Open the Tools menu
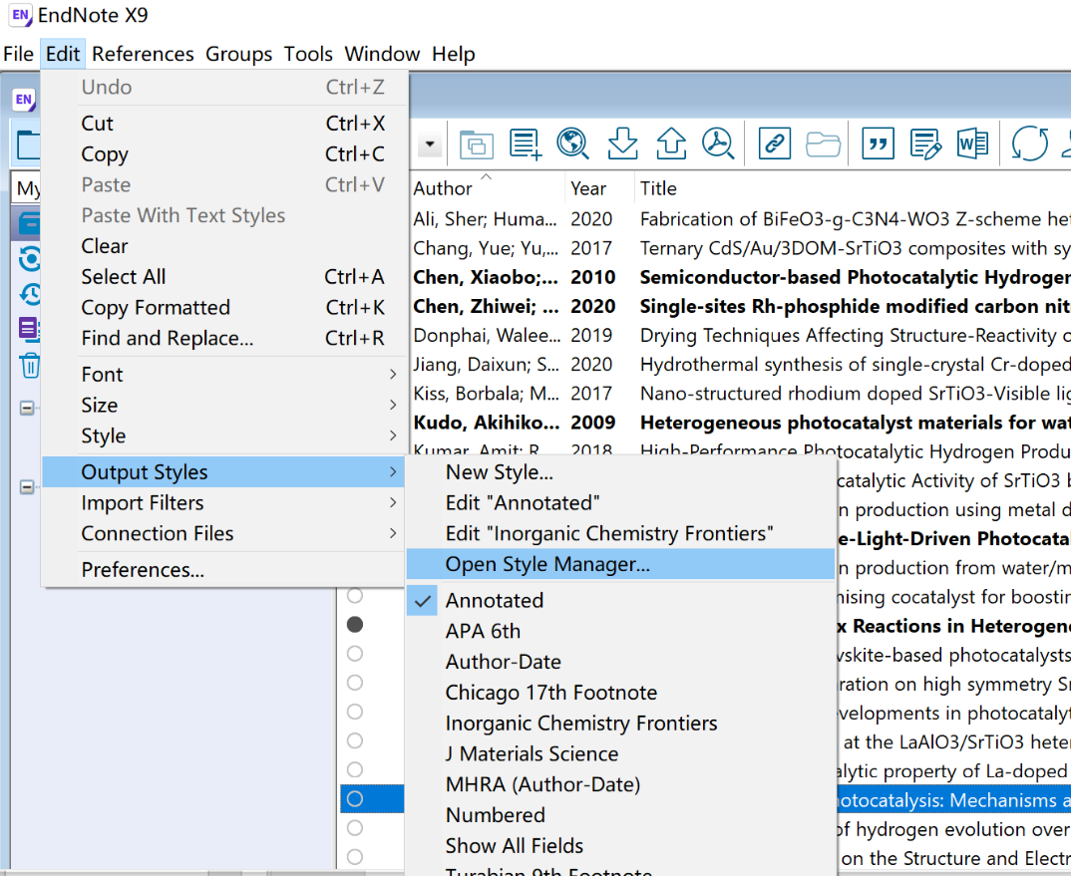This screenshot has width=1071, height=876. [x=308, y=54]
